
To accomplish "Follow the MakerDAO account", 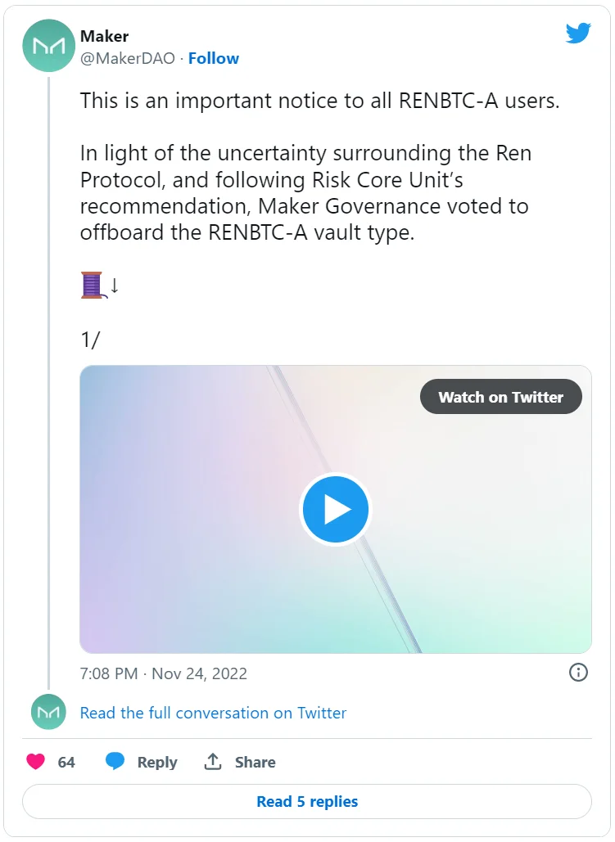I will pyautogui.click(x=214, y=58).
